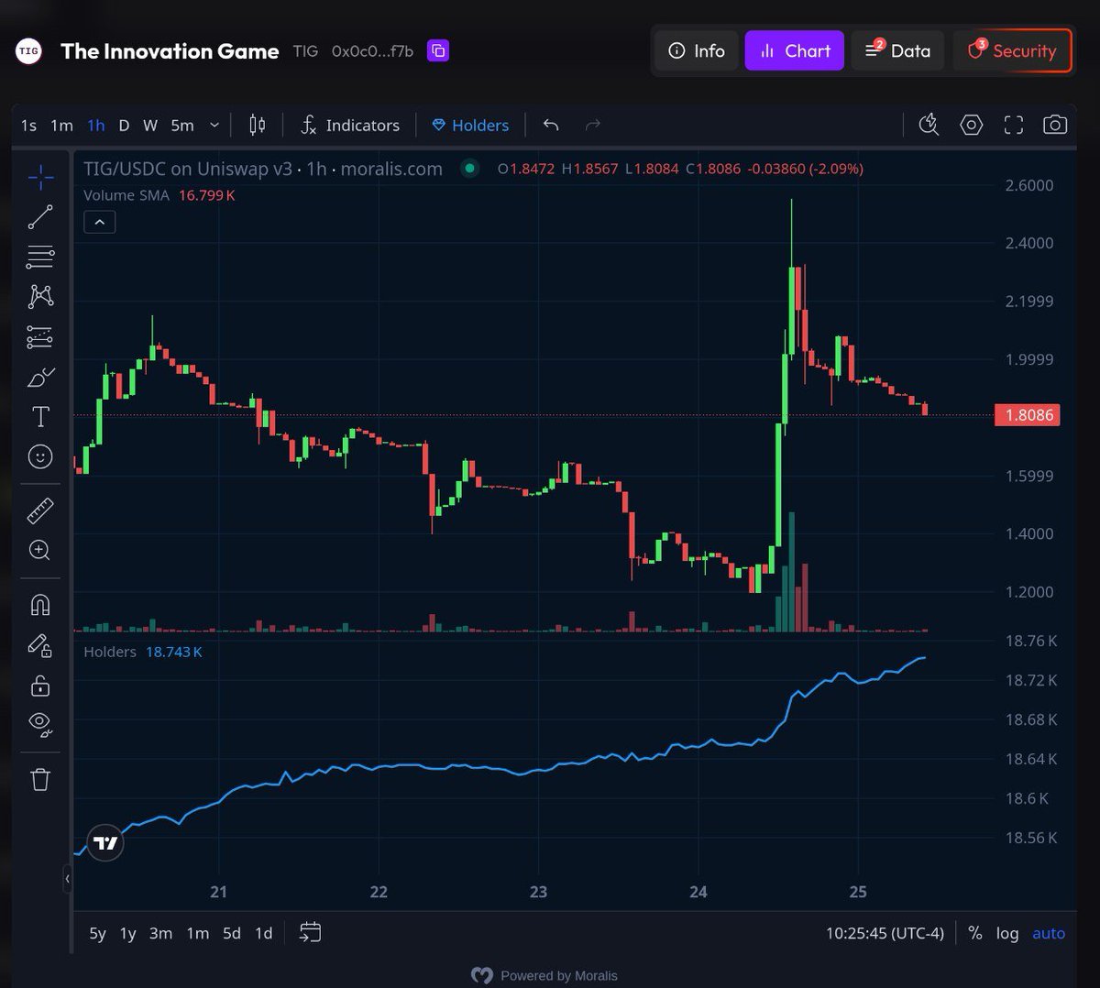Image resolution: width=1100 pixels, height=988 pixels.
Task: Select the crosshair cursor tool
Action: [x=40, y=177]
